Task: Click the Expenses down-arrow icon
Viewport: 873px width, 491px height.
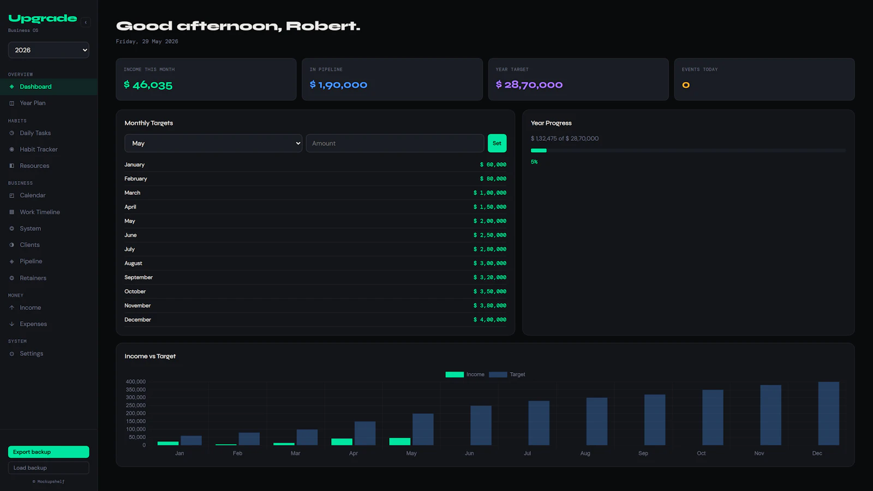Action: click(x=12, y=324)
